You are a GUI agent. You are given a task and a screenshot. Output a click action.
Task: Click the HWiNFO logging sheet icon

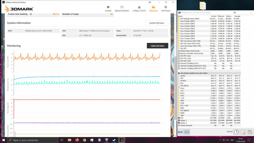click(243, 132)
